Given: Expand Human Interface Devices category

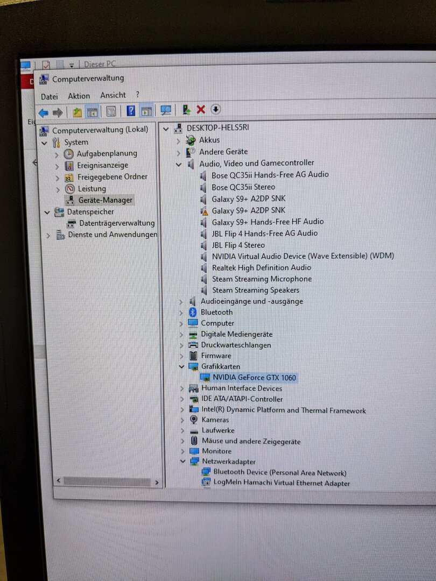Looking at the screenshot, I should pos(182,389).
